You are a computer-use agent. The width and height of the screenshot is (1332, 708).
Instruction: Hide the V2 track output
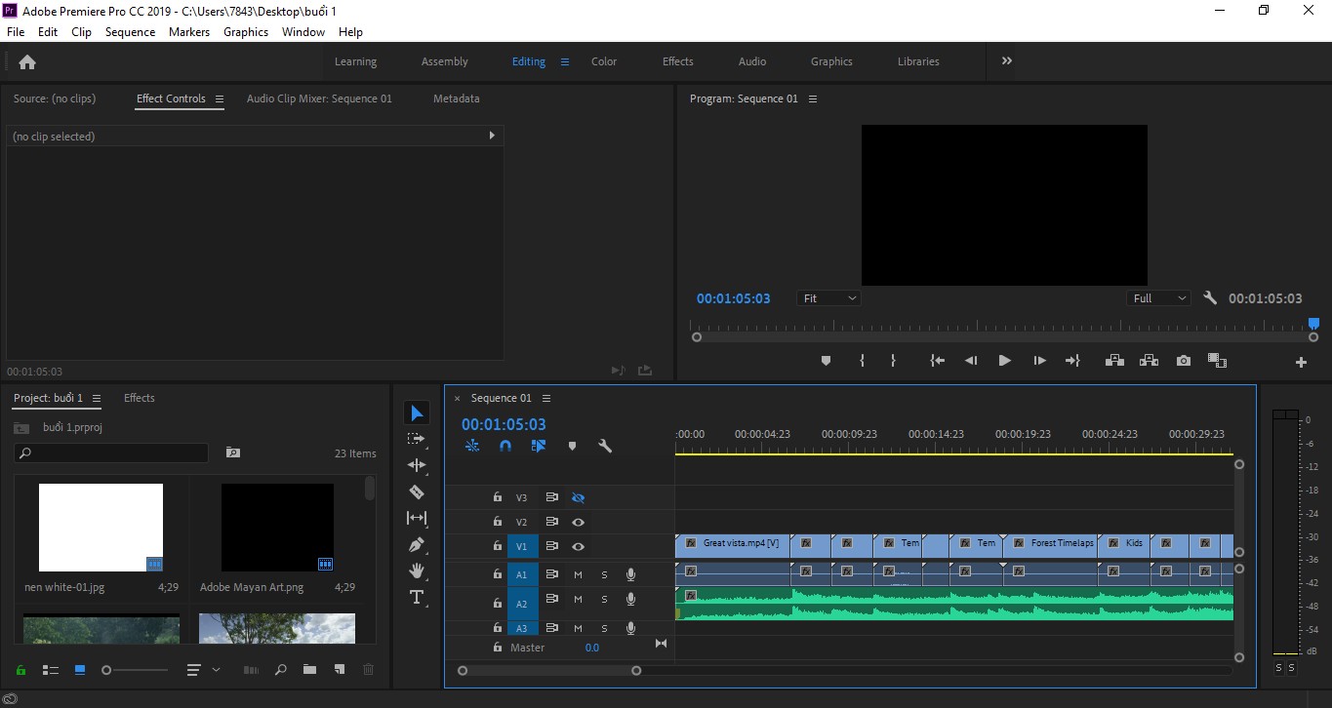pos(578,522)
